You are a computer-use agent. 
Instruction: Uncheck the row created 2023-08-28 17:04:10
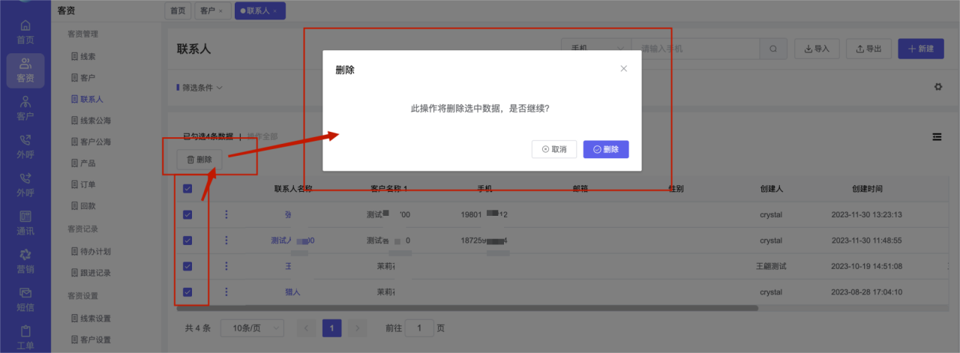(x=187, y=292)
